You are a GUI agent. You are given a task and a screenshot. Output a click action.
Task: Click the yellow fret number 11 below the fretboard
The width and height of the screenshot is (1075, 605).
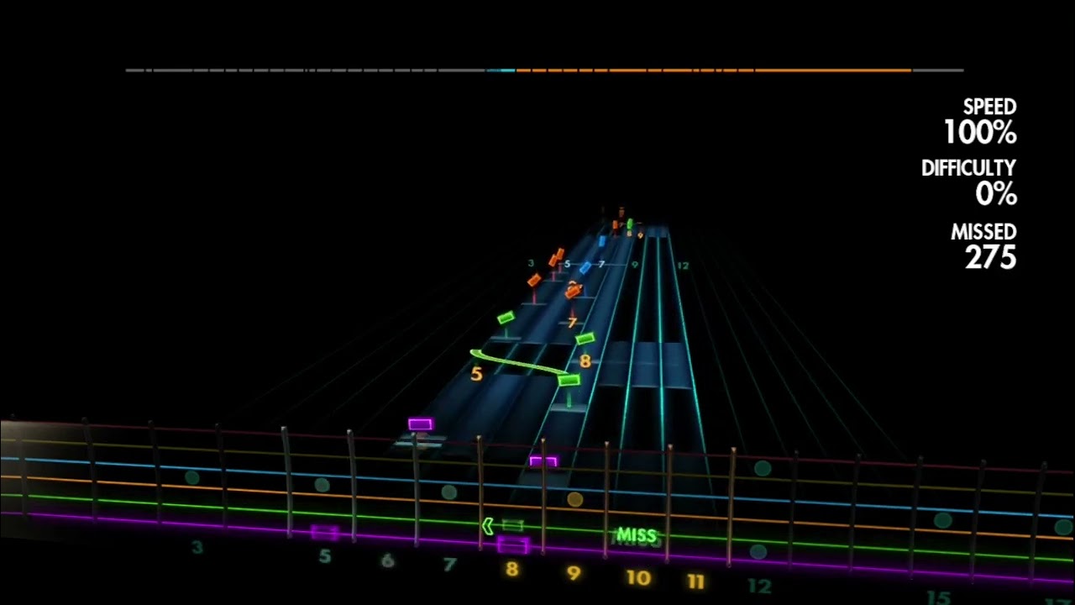[695, 581]
